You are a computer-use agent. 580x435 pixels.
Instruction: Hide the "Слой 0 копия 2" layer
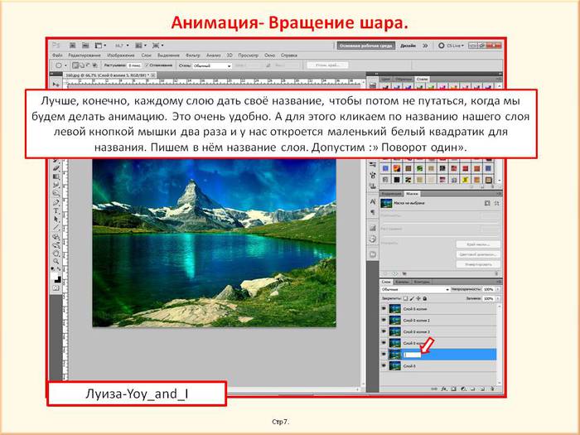pos(384,320)
